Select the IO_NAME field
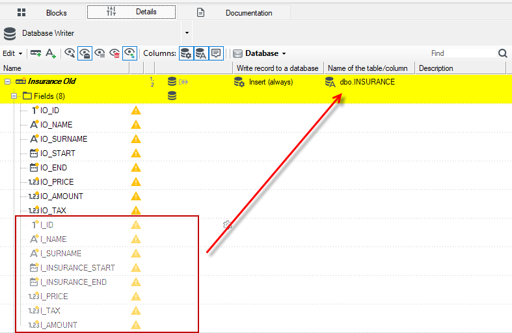The height and width of the screenshot is (333, 512). click(x=56, y=125)
